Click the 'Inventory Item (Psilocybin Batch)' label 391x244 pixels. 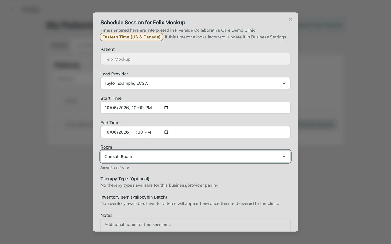coord(134,197)
